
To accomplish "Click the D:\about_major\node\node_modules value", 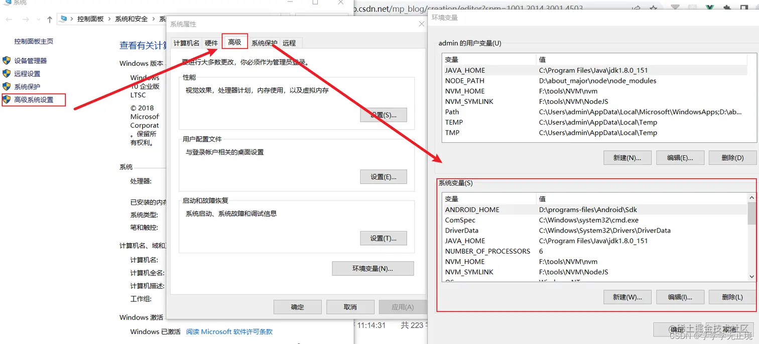I will point(597,81).
